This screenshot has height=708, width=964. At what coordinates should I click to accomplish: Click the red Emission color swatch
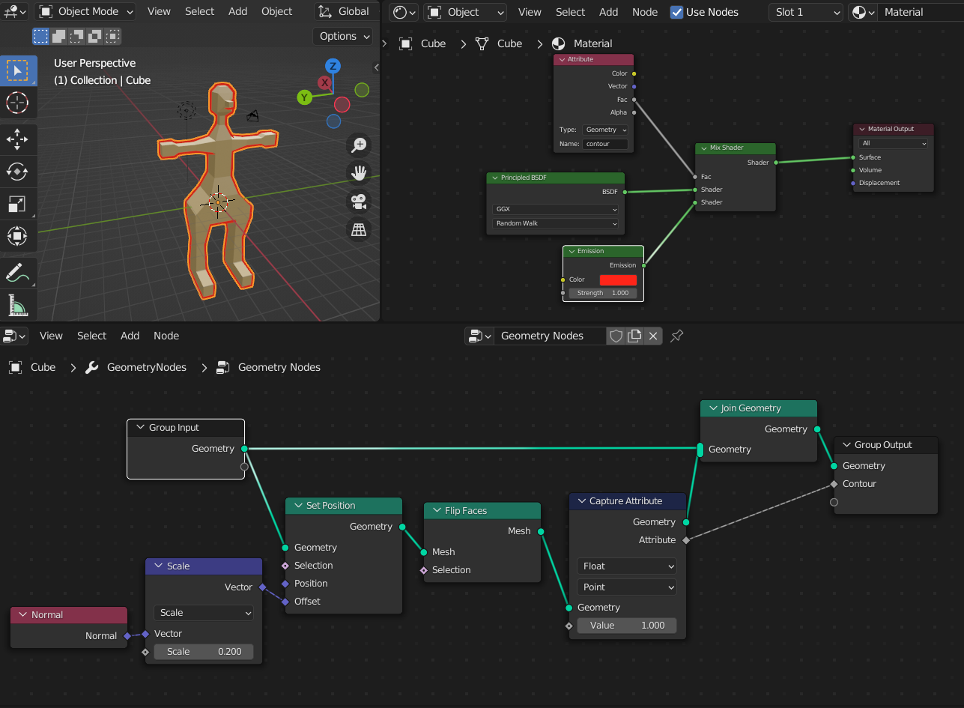click(618, 279)
